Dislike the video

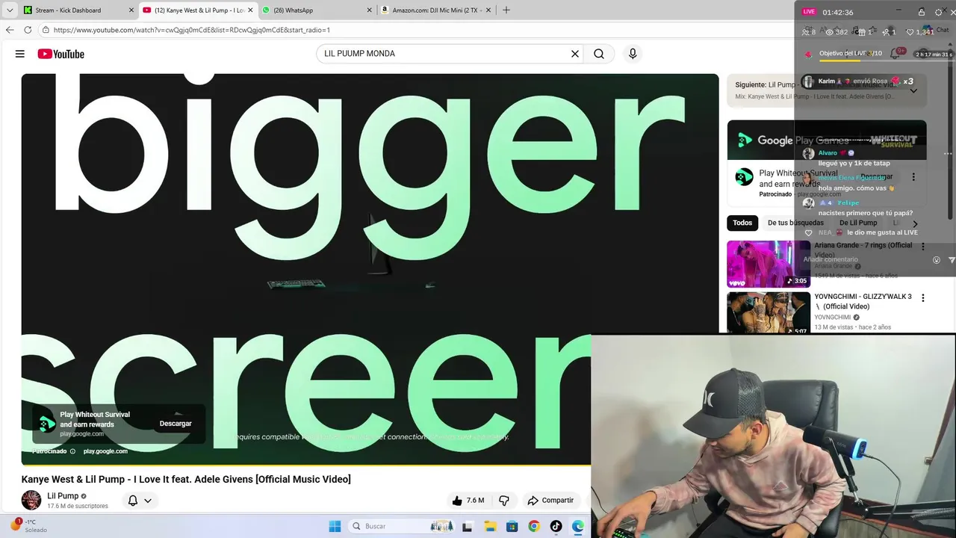(x=504, y=501)
